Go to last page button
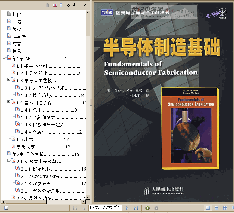234x213 pixels. click(x=136, y=208)
